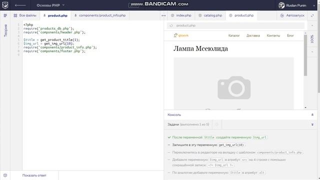Click the 'Задачи' tasks panel header

[188, 124]
